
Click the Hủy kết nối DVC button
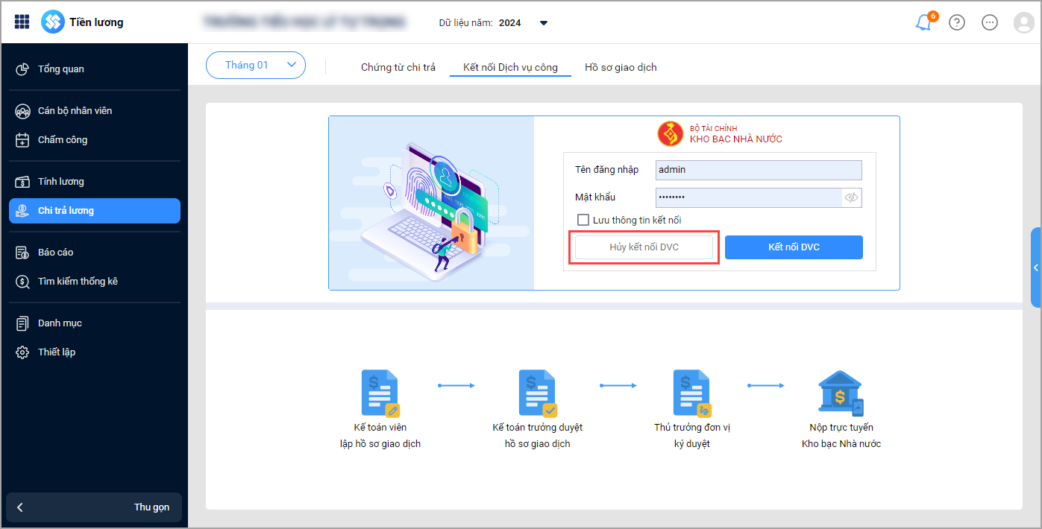(x=644, y=247)
